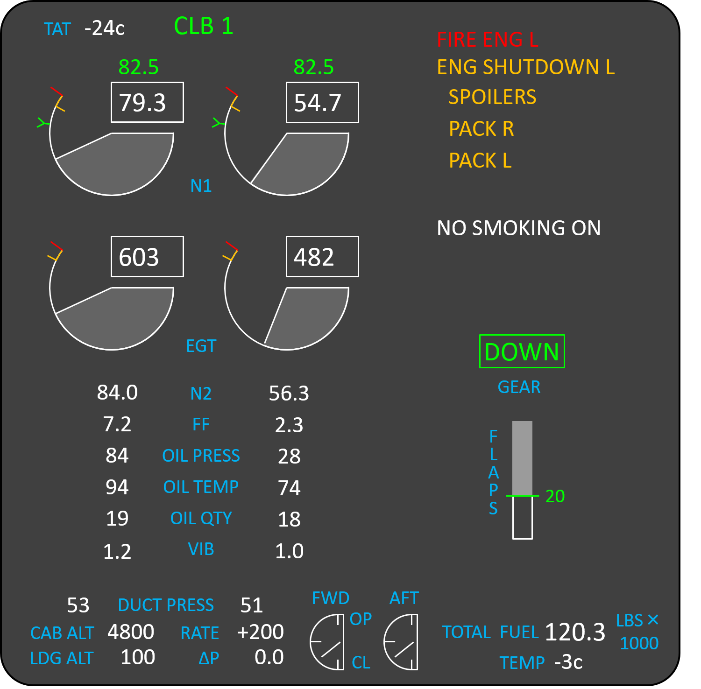Click the right EGT readout box 482
701x689 pixels.
pos(322,257)
